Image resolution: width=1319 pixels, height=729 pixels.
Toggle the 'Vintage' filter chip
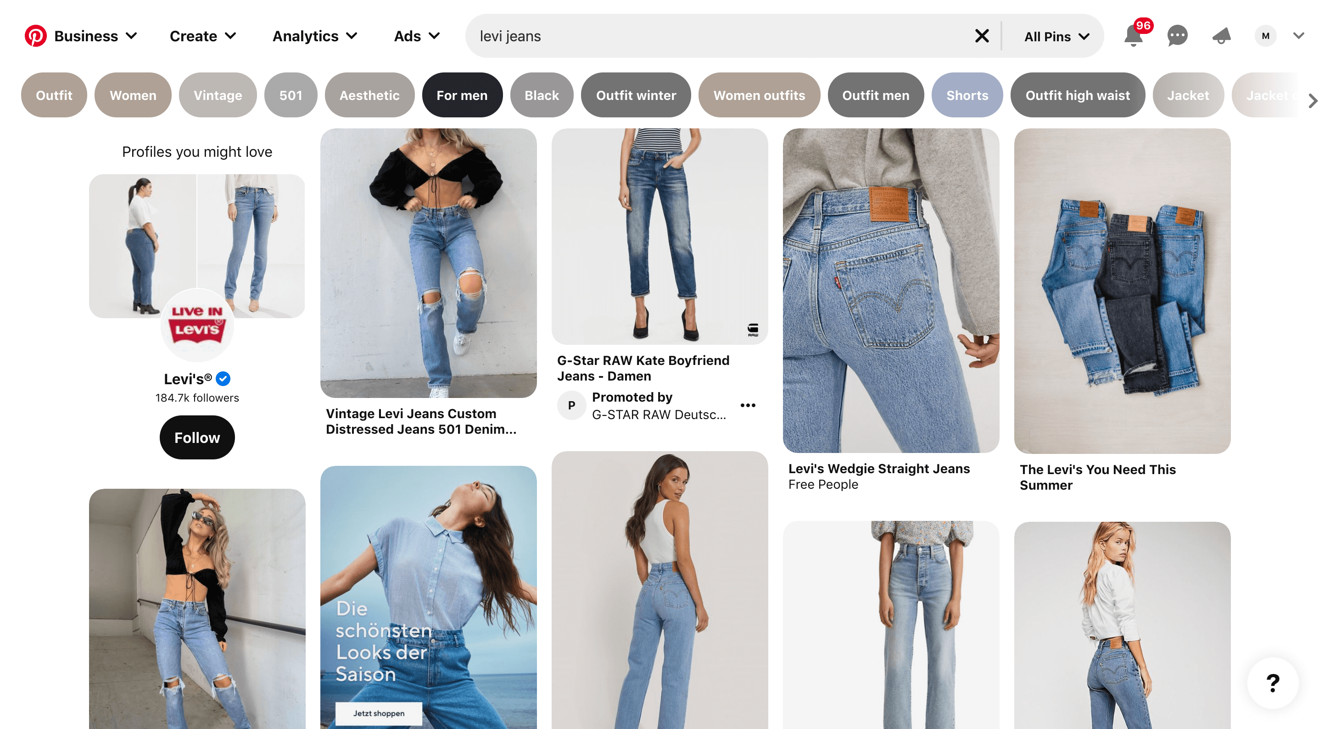[218, 94]
